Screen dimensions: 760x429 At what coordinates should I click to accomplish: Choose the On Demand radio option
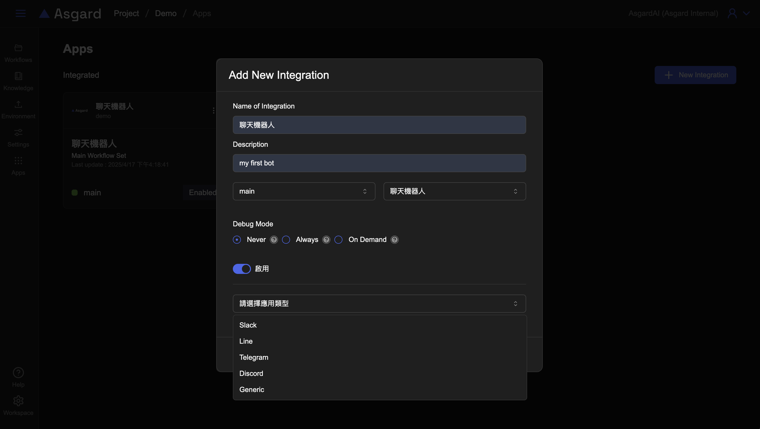pos(338,240)
